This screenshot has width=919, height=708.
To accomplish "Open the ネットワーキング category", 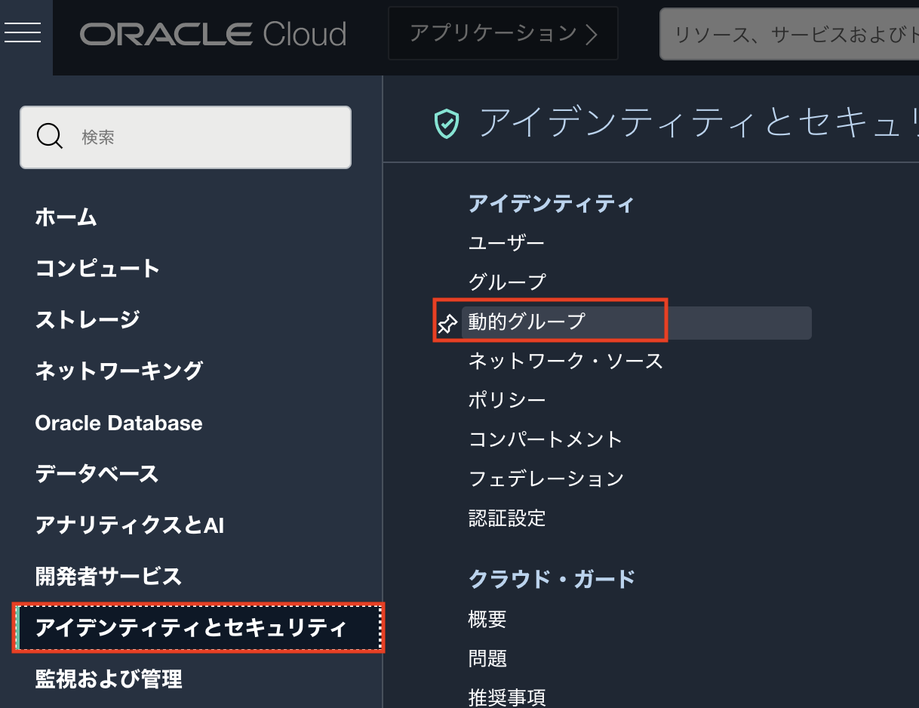I will click(x=119, y=371).
